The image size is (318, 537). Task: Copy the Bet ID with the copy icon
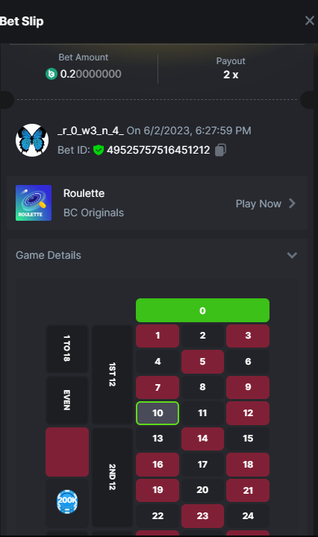tap(220, 150)
